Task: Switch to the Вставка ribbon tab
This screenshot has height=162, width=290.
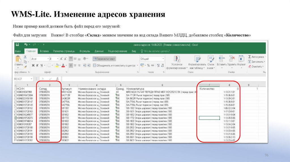Action: 44,51
